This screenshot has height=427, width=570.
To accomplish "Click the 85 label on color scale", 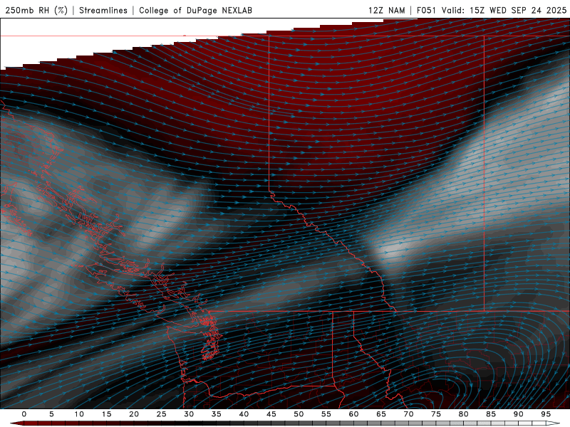I will pyautogui.click(x=491, y=414).
